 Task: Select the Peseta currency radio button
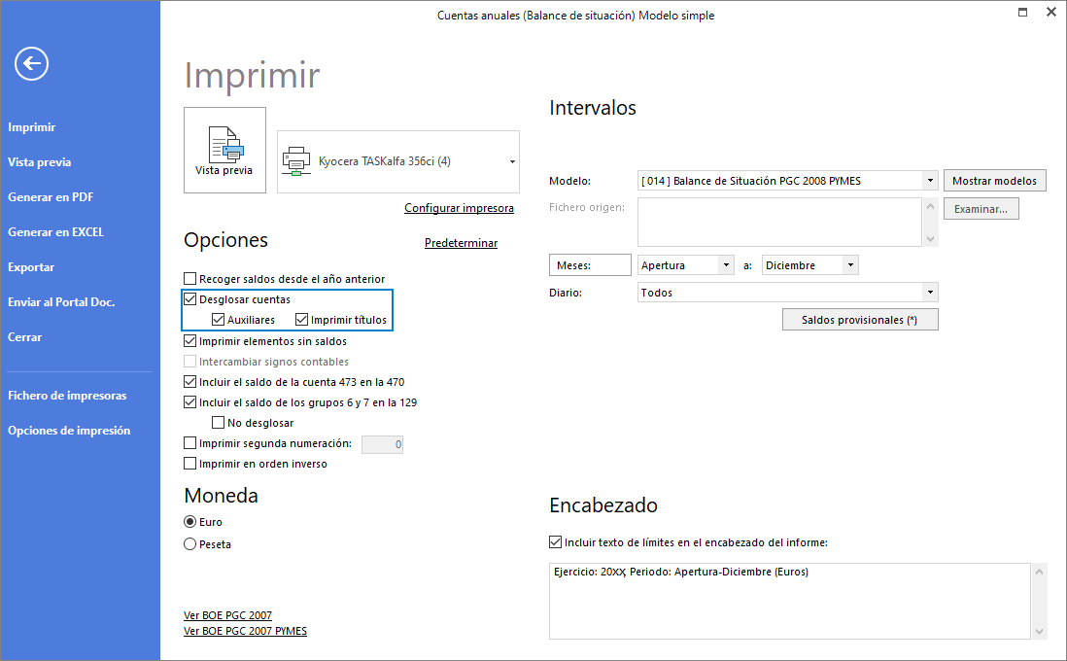pos(190,544)
